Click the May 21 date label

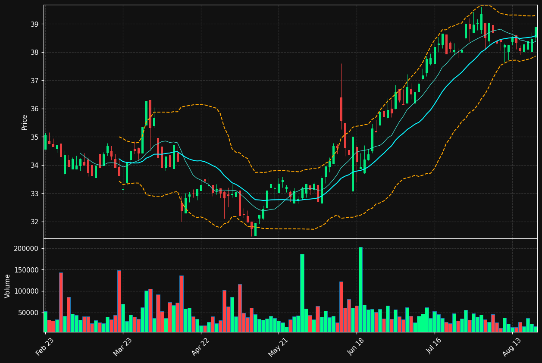(279, 347)
